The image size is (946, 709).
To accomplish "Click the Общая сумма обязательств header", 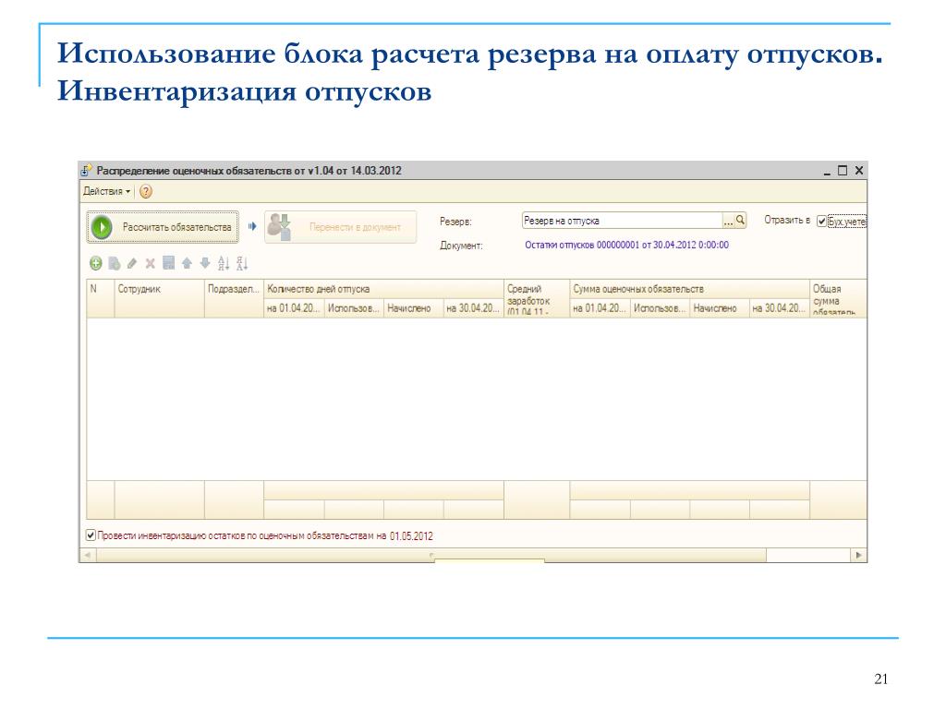I will [838, 298].
